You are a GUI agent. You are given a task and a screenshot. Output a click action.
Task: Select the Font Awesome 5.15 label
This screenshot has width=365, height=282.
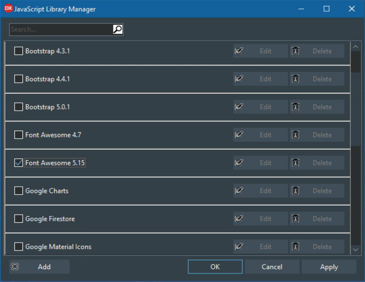click(x=55, y=163)
